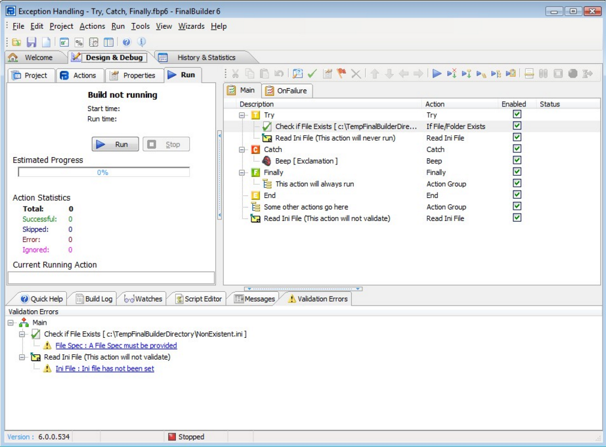Click the blue help question mark icon
Screen dimensions: 606x447
[x=126, y=42]
